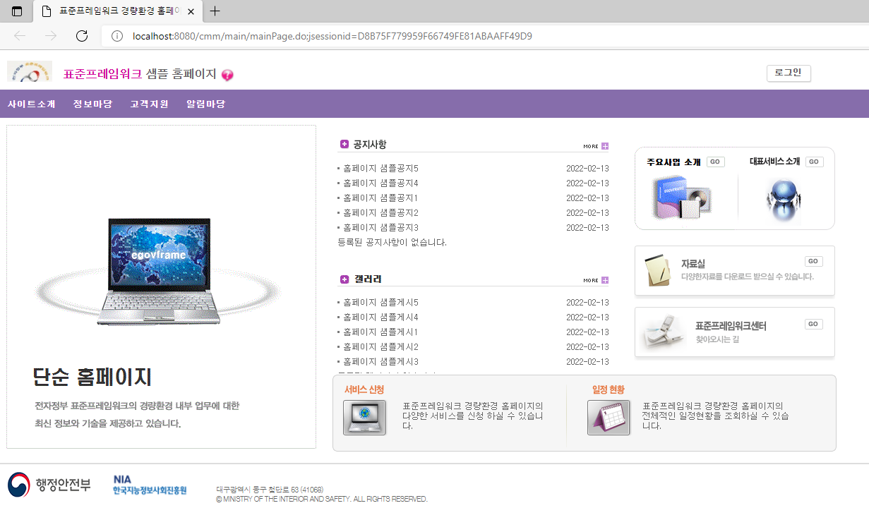The image size is (869, 532).
Task: Open notice 홈페이지 샘플공지1
Action: (380, 198)
